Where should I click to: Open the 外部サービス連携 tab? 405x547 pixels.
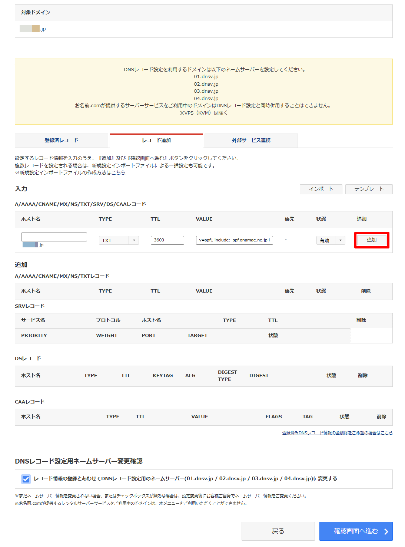tap(251, 141)
